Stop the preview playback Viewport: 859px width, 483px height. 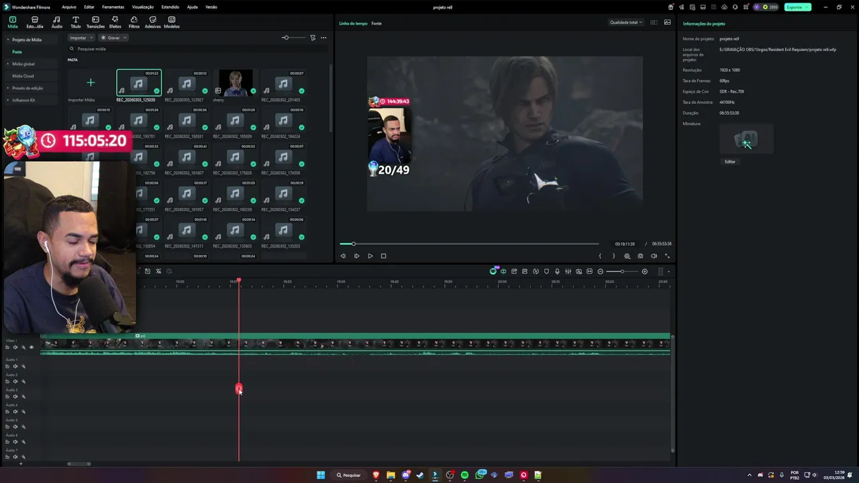[383, 256]
